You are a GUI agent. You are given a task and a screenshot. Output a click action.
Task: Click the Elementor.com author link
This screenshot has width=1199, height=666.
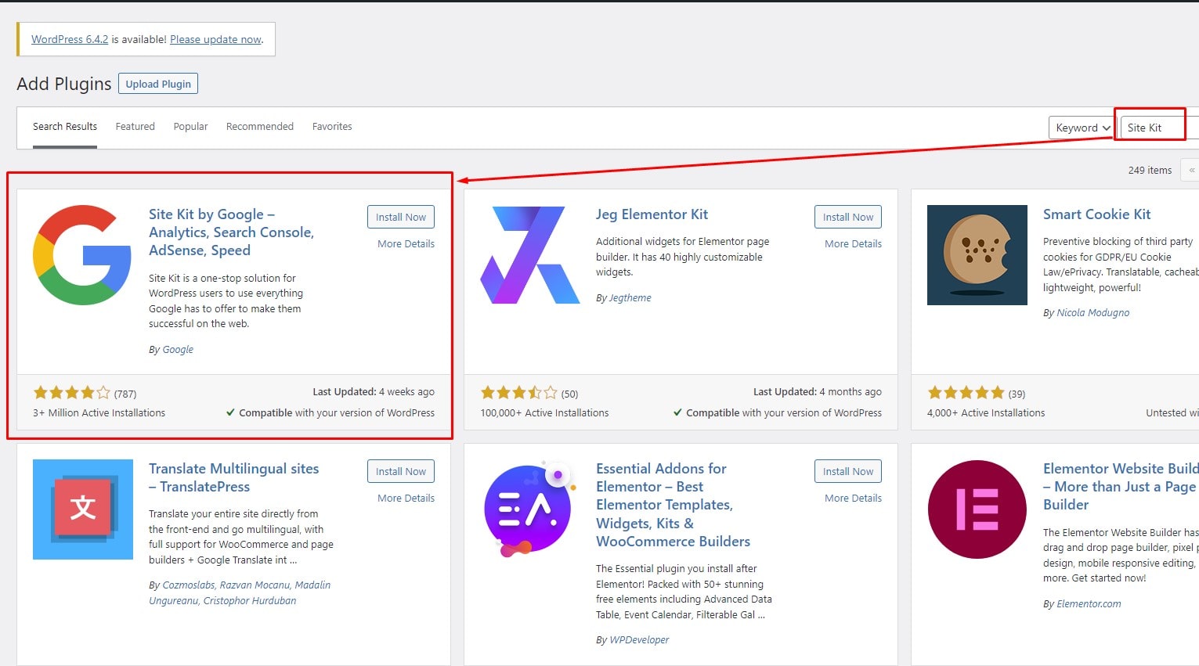(x=1089, y=604)
